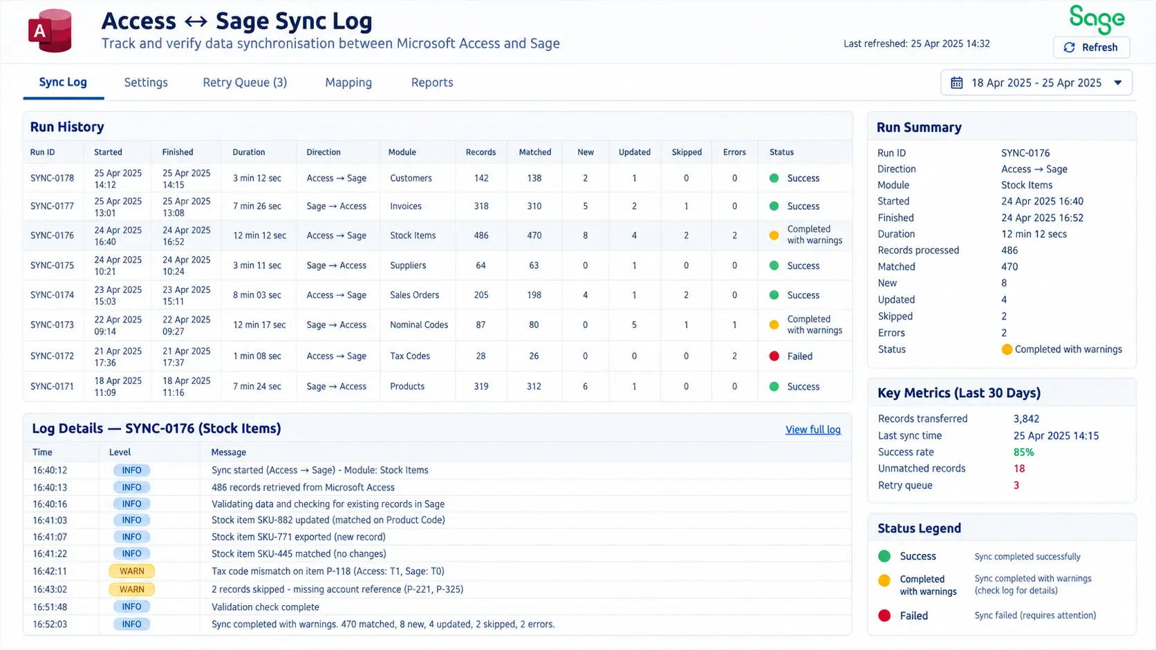Click the 12 min 17 sec duration cell

[259, 325]
